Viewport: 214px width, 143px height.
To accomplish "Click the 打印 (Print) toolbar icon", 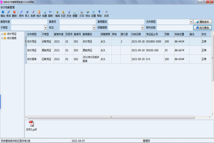I will coord(82,14).
